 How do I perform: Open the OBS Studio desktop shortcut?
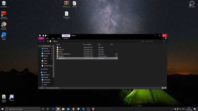point(192,4)
